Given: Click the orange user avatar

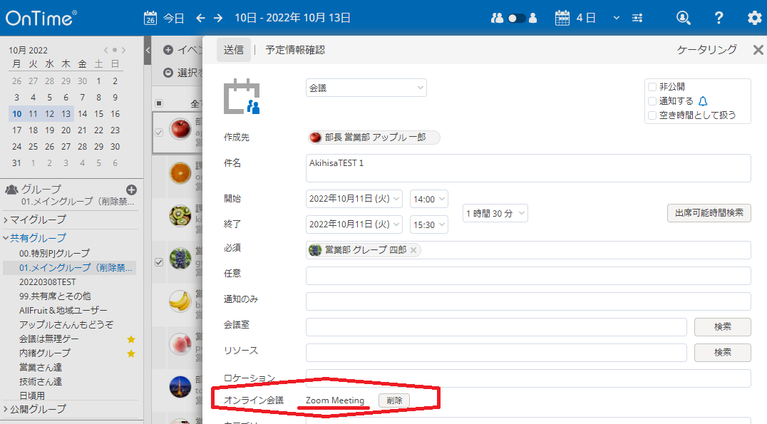Looking at the screenshot, I should [x=180, y=173].
